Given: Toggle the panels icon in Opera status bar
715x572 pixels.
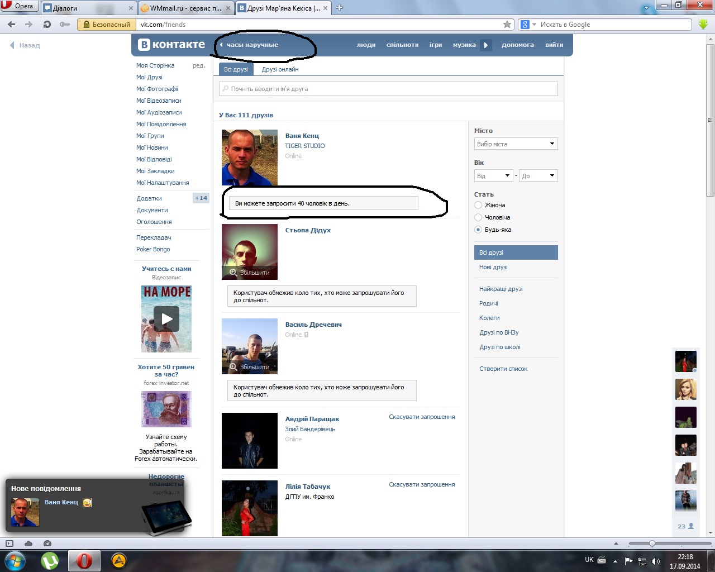Looking at the screenshot, I should pyautogui.click(x=9, y=544).
